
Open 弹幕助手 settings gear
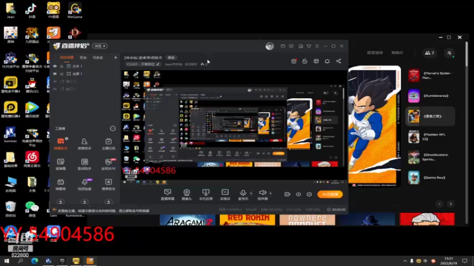coord(66,138)
